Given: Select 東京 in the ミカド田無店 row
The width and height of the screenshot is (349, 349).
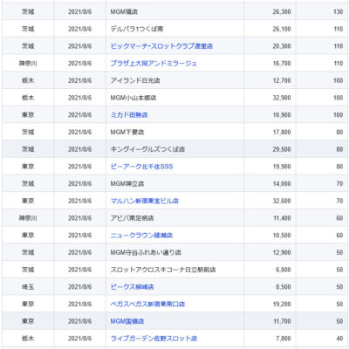Looking at the screenshot, I should (28, 115).
